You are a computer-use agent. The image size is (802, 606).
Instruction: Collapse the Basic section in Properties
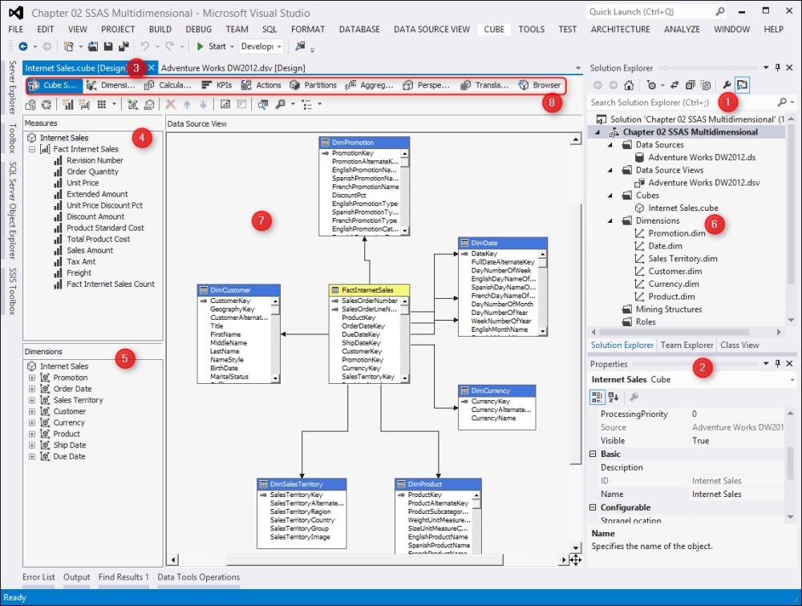point(593,454)
